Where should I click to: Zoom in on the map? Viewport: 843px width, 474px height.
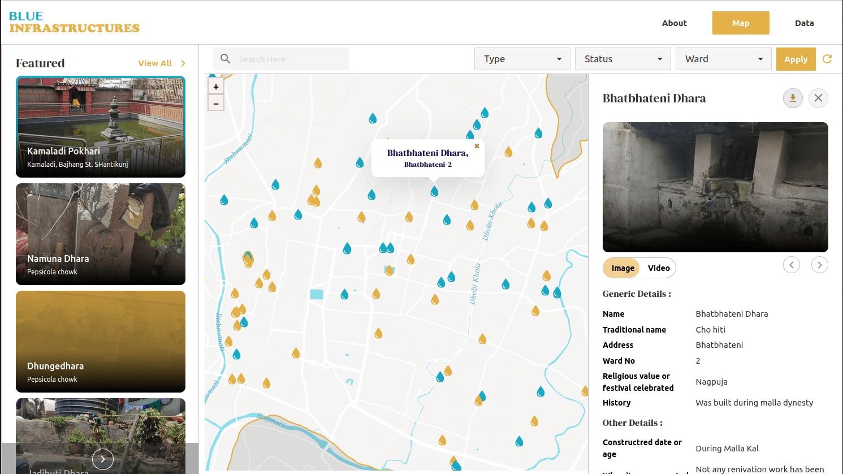tap(216, 87)
